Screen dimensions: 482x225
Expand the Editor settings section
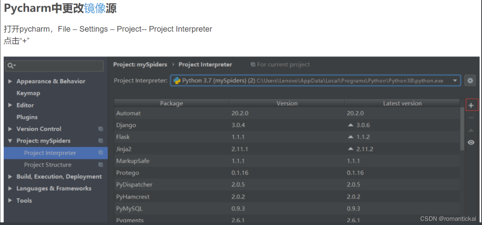pos(10,105)
